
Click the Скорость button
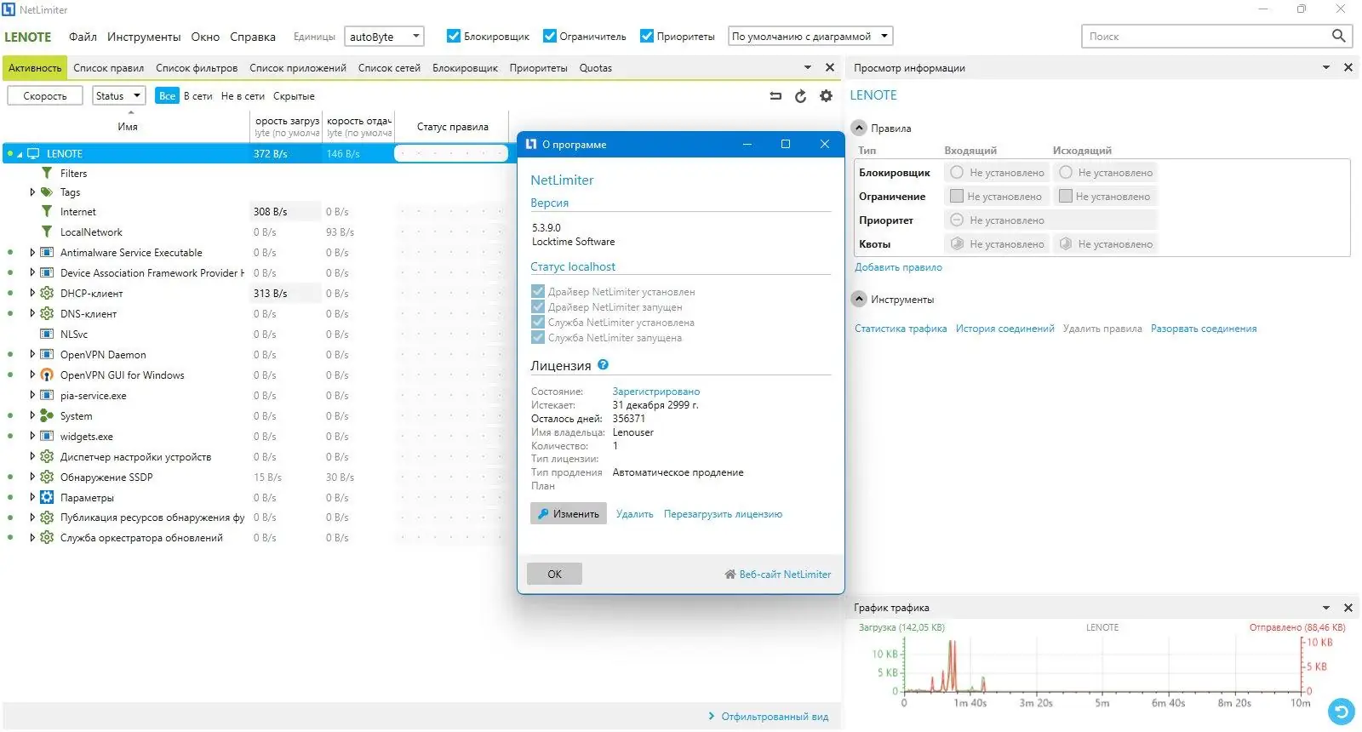click(45, 95)
